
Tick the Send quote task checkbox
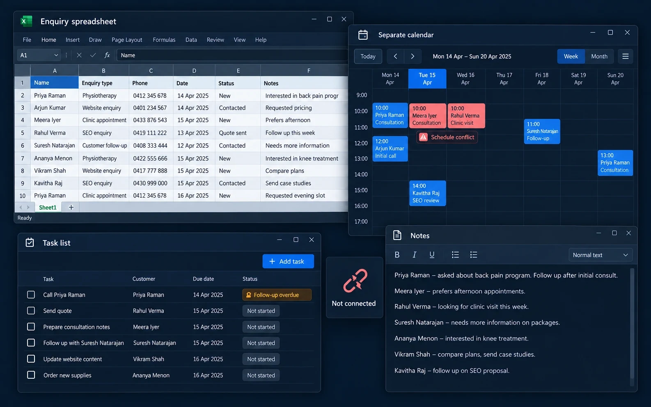pos(31,311)
